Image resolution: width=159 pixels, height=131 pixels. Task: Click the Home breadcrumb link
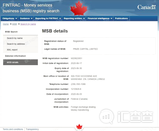point(6,24)
